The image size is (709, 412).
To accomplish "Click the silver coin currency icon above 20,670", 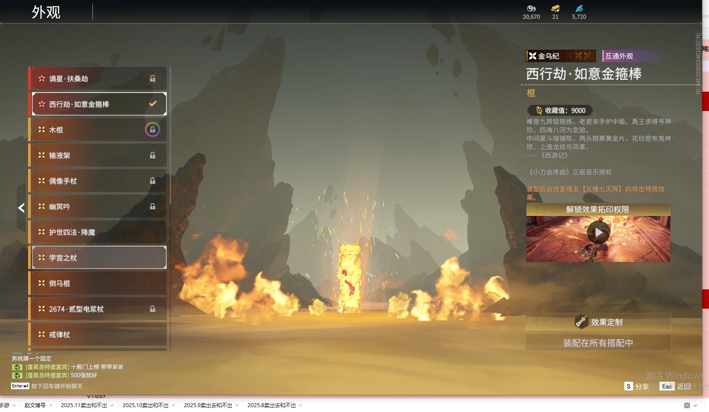I will click(531, 8).
